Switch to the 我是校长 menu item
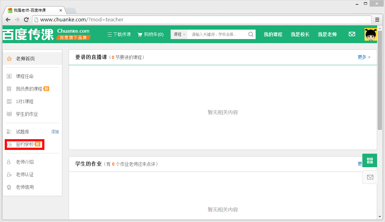The image size is (385, 222). tap(300, 34)
